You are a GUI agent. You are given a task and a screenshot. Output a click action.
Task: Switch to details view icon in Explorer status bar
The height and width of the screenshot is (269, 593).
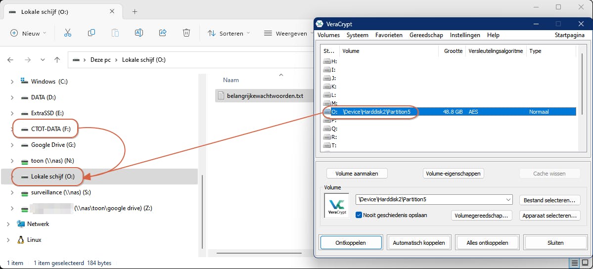pos(575,263)
